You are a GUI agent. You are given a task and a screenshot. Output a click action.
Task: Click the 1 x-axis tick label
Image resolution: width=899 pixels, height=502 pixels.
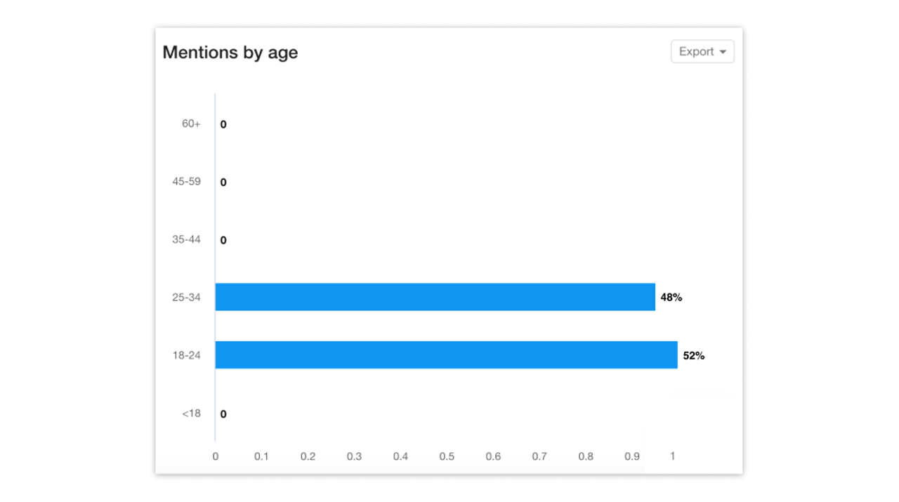673,456
